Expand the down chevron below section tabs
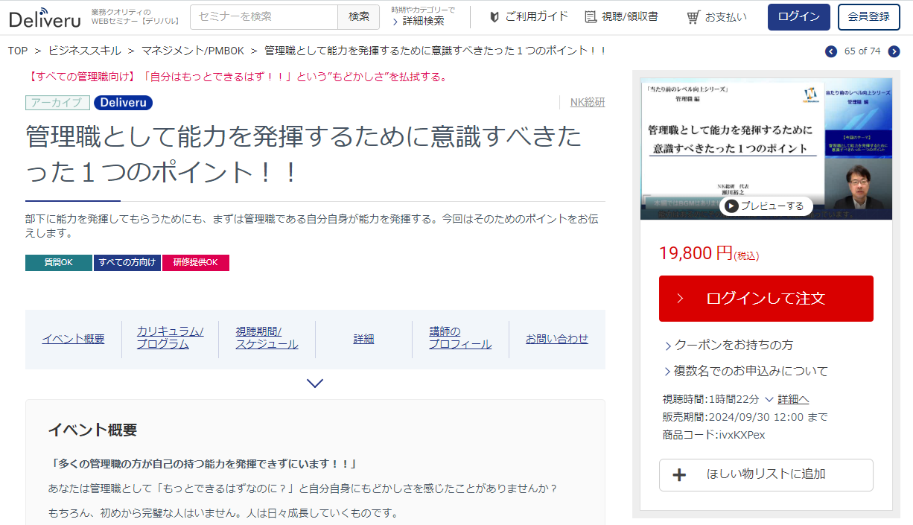This screenshot has width=913, height=525. [x=315, y=384]
